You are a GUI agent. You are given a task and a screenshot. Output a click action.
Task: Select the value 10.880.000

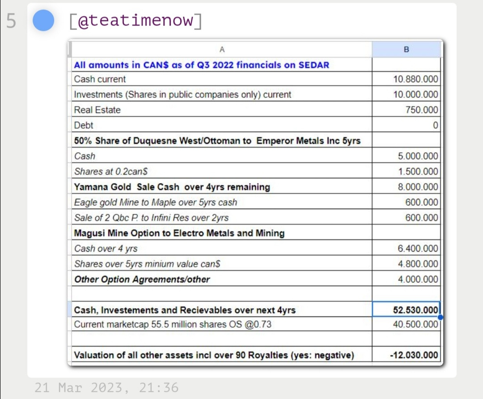click(x=415, y=79)
